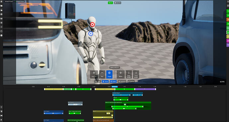Viewport: 229px width, 122px height.
Task: Select the highlighted Target tool
Action: click(110, 74)
